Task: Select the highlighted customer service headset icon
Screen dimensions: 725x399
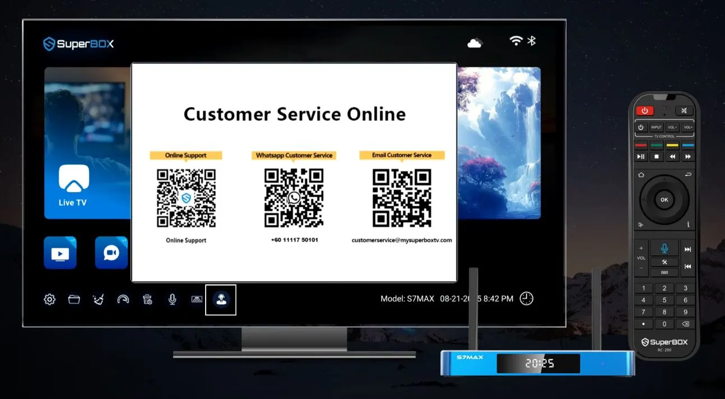Action: (x=221, y=300)
